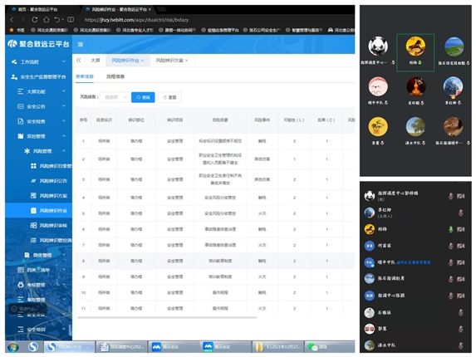Screen dimensions: 476x357
Task: Click the 重置 reset button
Action: click(x=169, y=97)
